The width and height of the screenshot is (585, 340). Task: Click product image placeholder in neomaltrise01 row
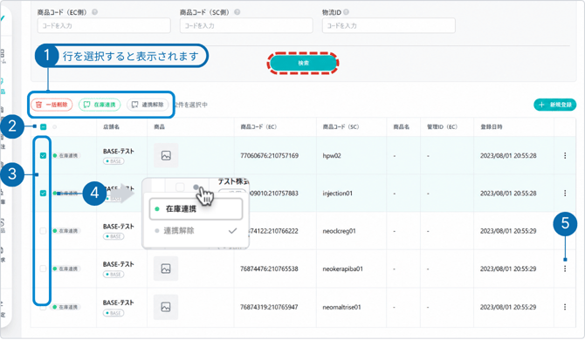[x=166, y=307]
